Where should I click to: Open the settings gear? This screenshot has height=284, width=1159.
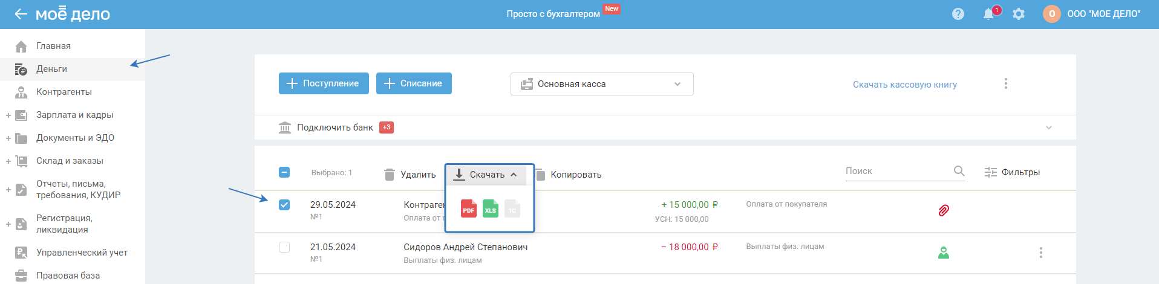point(1019,14)
